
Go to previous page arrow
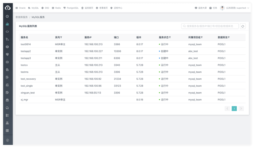pos(227,108)
